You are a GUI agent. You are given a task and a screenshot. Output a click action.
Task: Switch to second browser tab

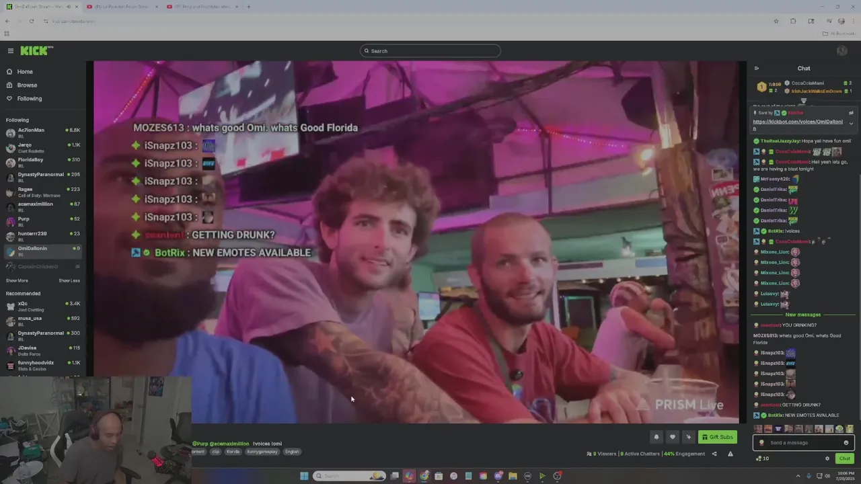121,7
